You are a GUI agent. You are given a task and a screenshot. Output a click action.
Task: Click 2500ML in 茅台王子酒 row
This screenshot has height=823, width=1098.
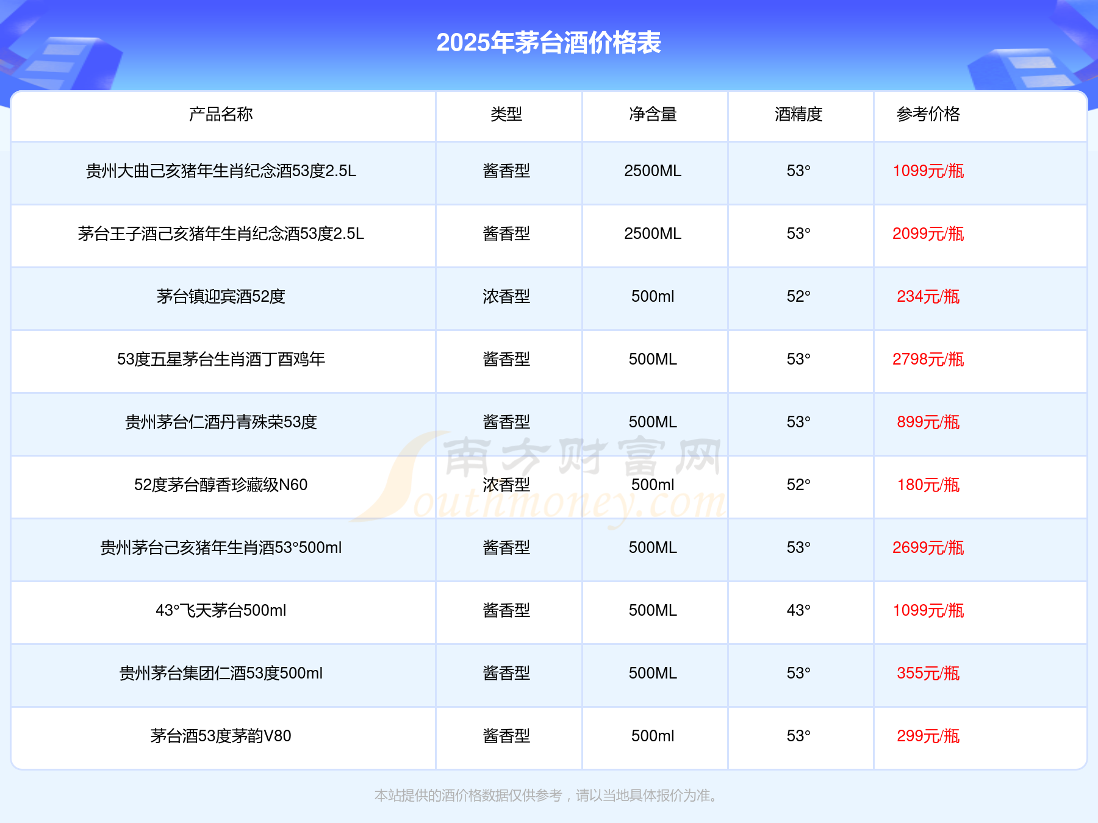point(653,233)
